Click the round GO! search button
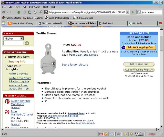The image size is (164, 137). click(x=27, y=43)
